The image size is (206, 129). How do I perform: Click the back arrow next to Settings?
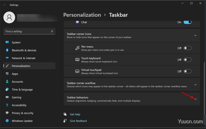[x=5, y=5]
